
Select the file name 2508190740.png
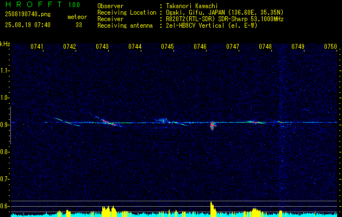click(28, 15)
